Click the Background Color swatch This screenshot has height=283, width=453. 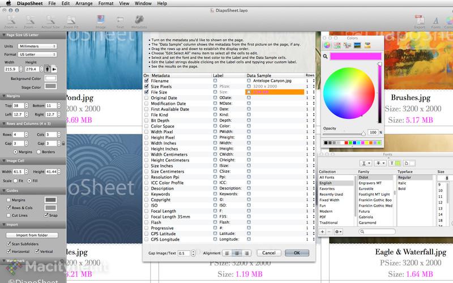tap(51, 78)
